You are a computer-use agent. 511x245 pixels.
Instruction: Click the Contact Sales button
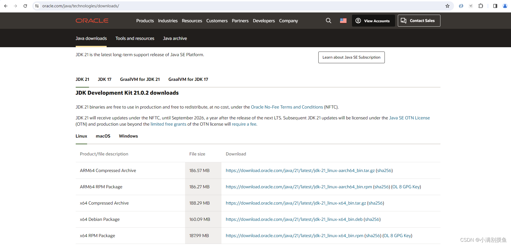point(419,21)
